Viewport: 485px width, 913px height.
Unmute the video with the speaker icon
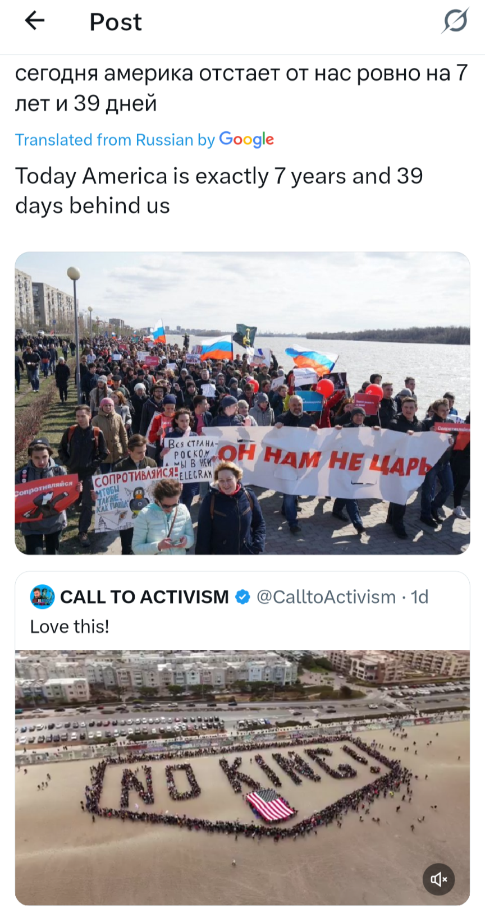click(438, 879)
